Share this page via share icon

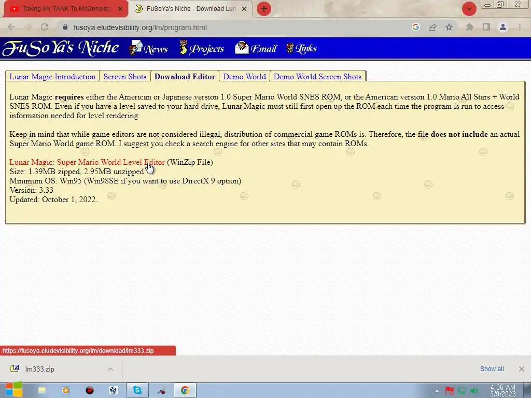click(x=432, y=27)
